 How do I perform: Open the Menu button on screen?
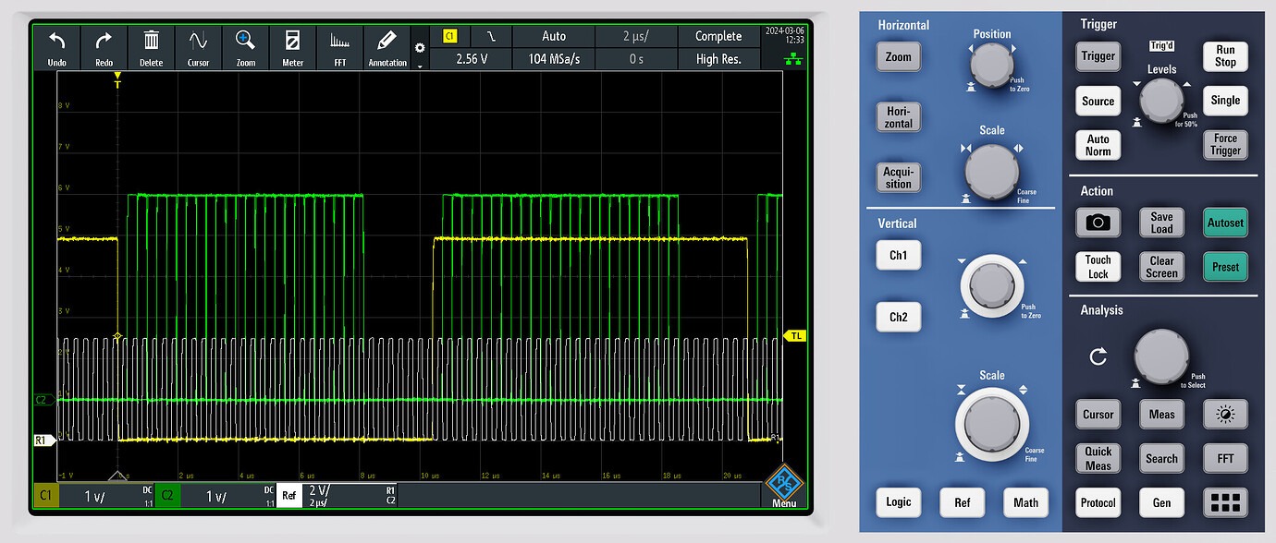784,487
